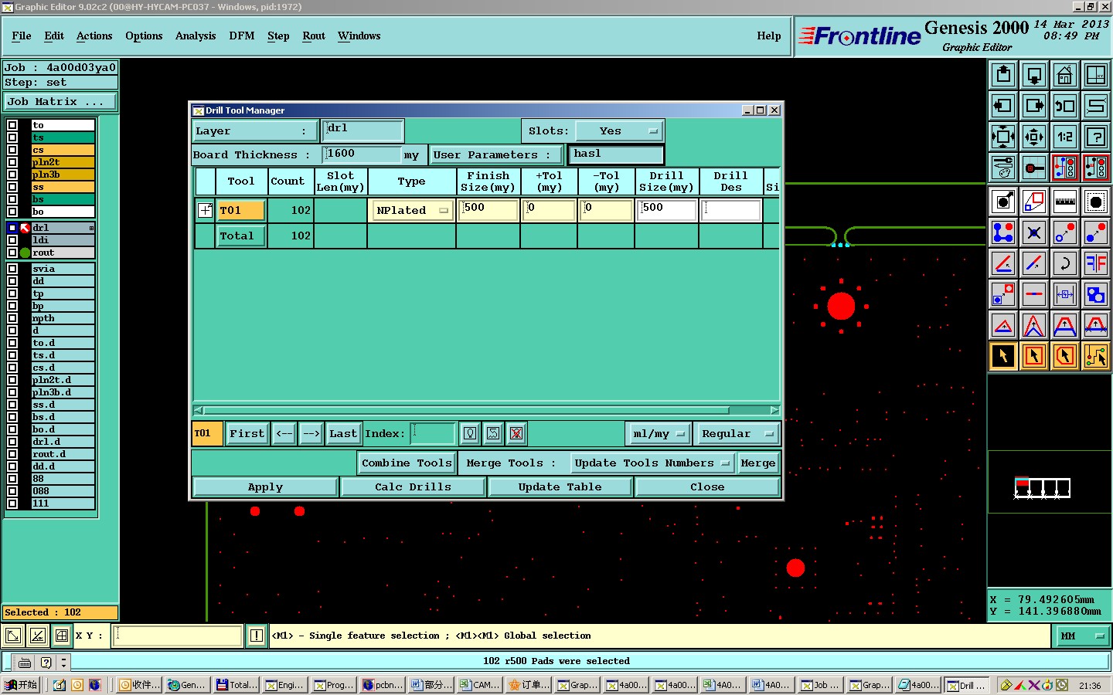Click the Board Thickness input field
The image size is (1113, 695).
(363, 154)
